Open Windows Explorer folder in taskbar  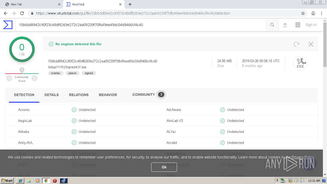(29, 181)
